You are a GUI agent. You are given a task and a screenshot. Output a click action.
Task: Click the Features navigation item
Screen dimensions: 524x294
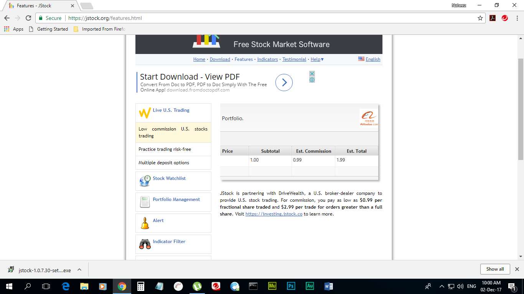click(x=244, y=59)
